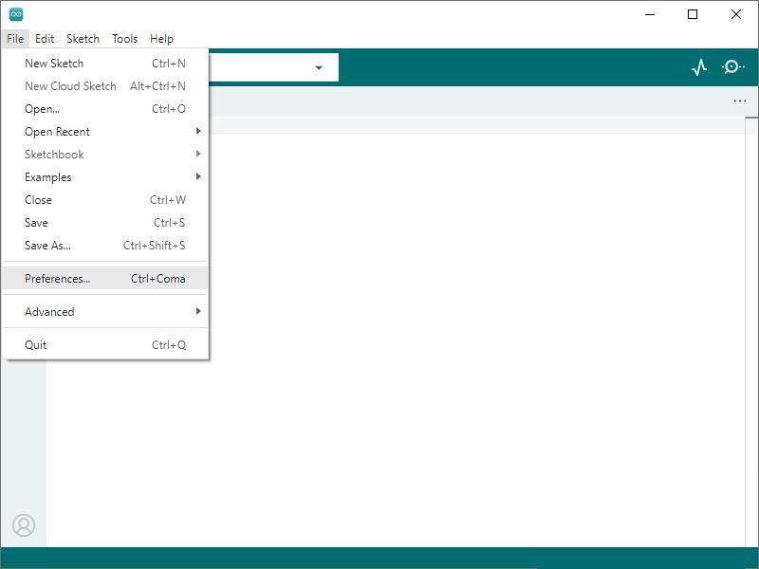Click the Arduino IDE app logo

16,14
